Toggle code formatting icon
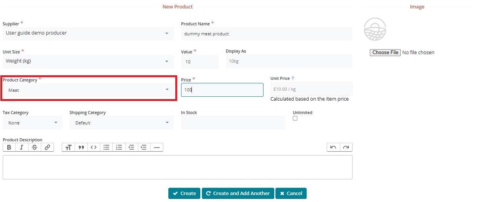 point(93,147)
